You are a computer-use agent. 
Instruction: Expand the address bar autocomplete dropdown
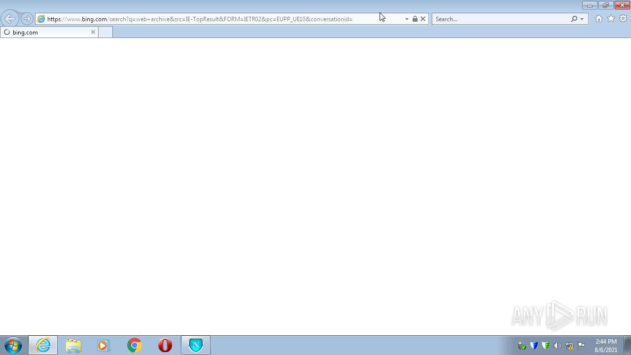tap(407, 19)
